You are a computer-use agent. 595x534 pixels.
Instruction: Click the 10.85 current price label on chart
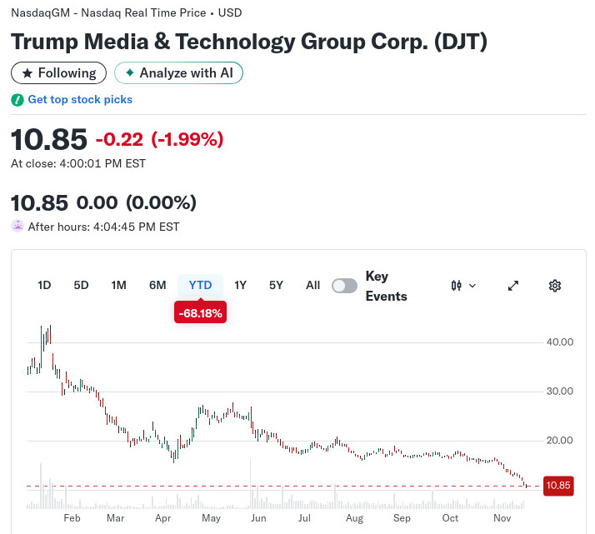coord(558,486)
